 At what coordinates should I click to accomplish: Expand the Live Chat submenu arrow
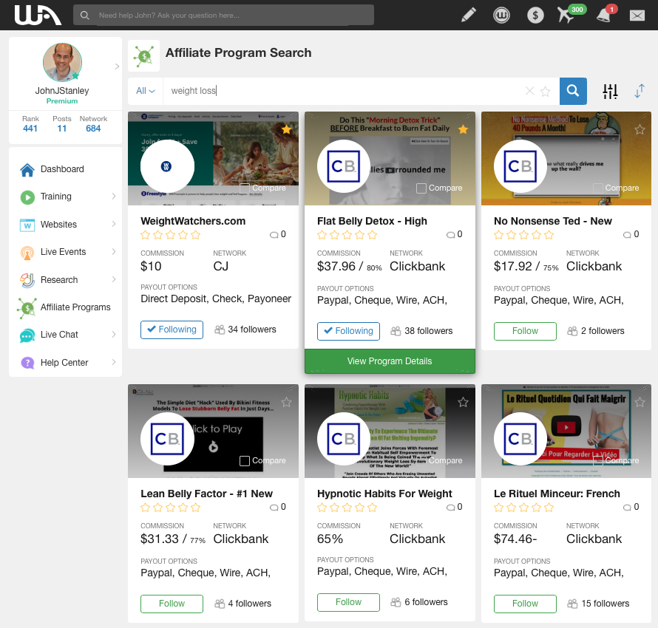click(x=114, y=334)
